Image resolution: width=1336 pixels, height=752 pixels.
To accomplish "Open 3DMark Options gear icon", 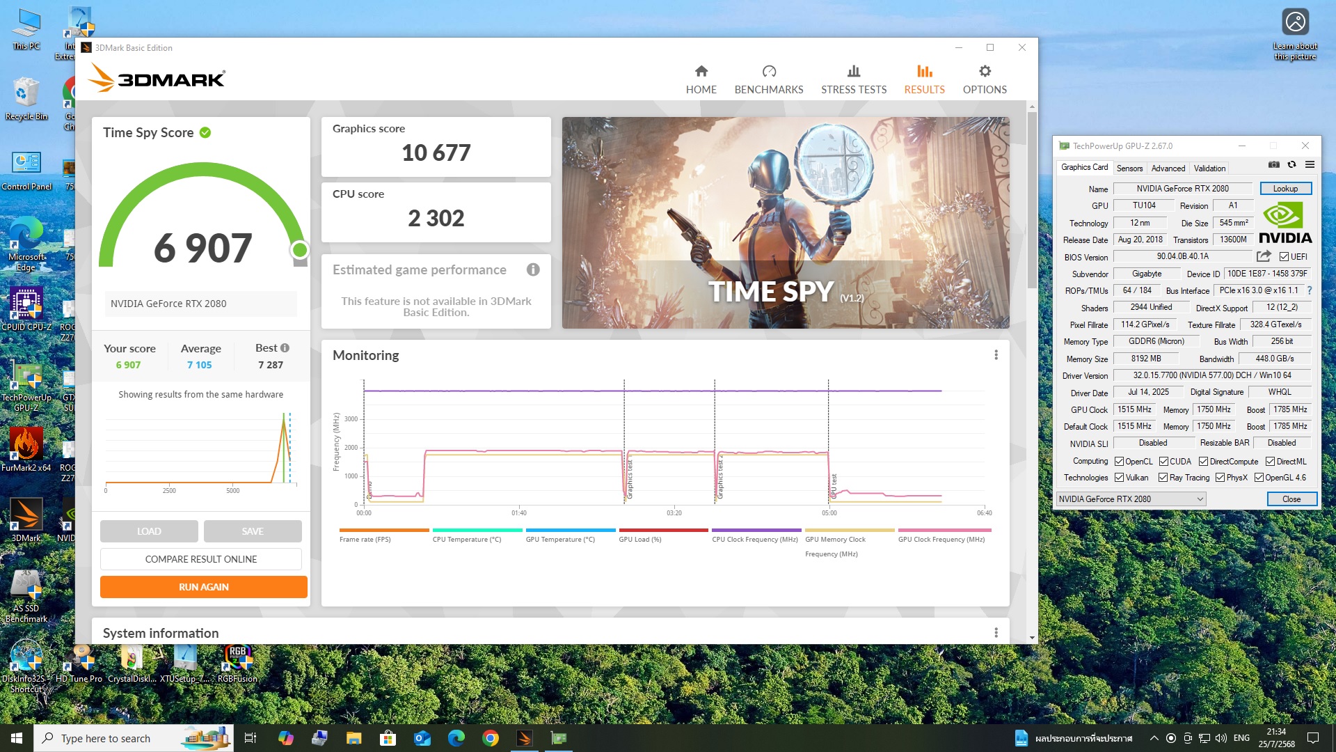I will point(985,71).
